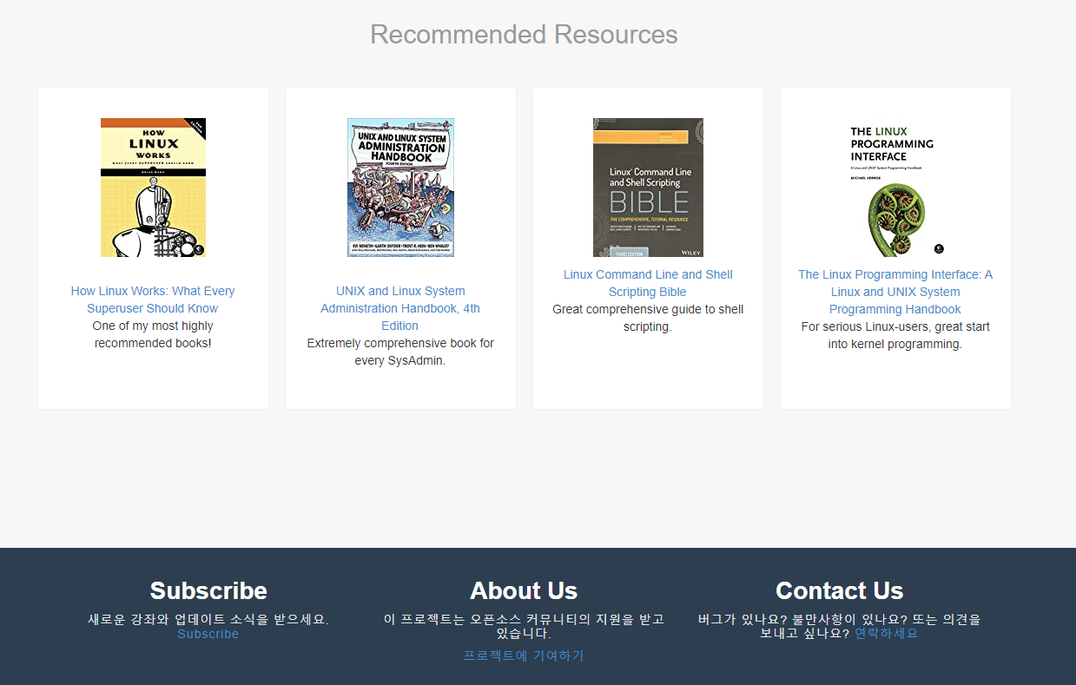The height and width of the screenshot is (685, 1076).
Task: Click the 이 프로젝트는 오픈소스 커뮤니티의 지원을 받고 있습니다 text
Action: tap(524, 626)
